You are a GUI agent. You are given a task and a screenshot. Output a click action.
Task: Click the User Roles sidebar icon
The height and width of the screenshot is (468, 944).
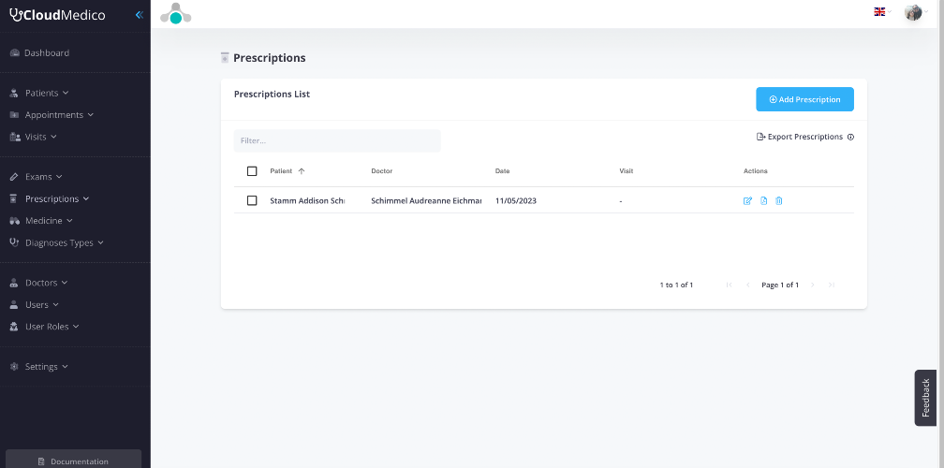coord(15,327)
